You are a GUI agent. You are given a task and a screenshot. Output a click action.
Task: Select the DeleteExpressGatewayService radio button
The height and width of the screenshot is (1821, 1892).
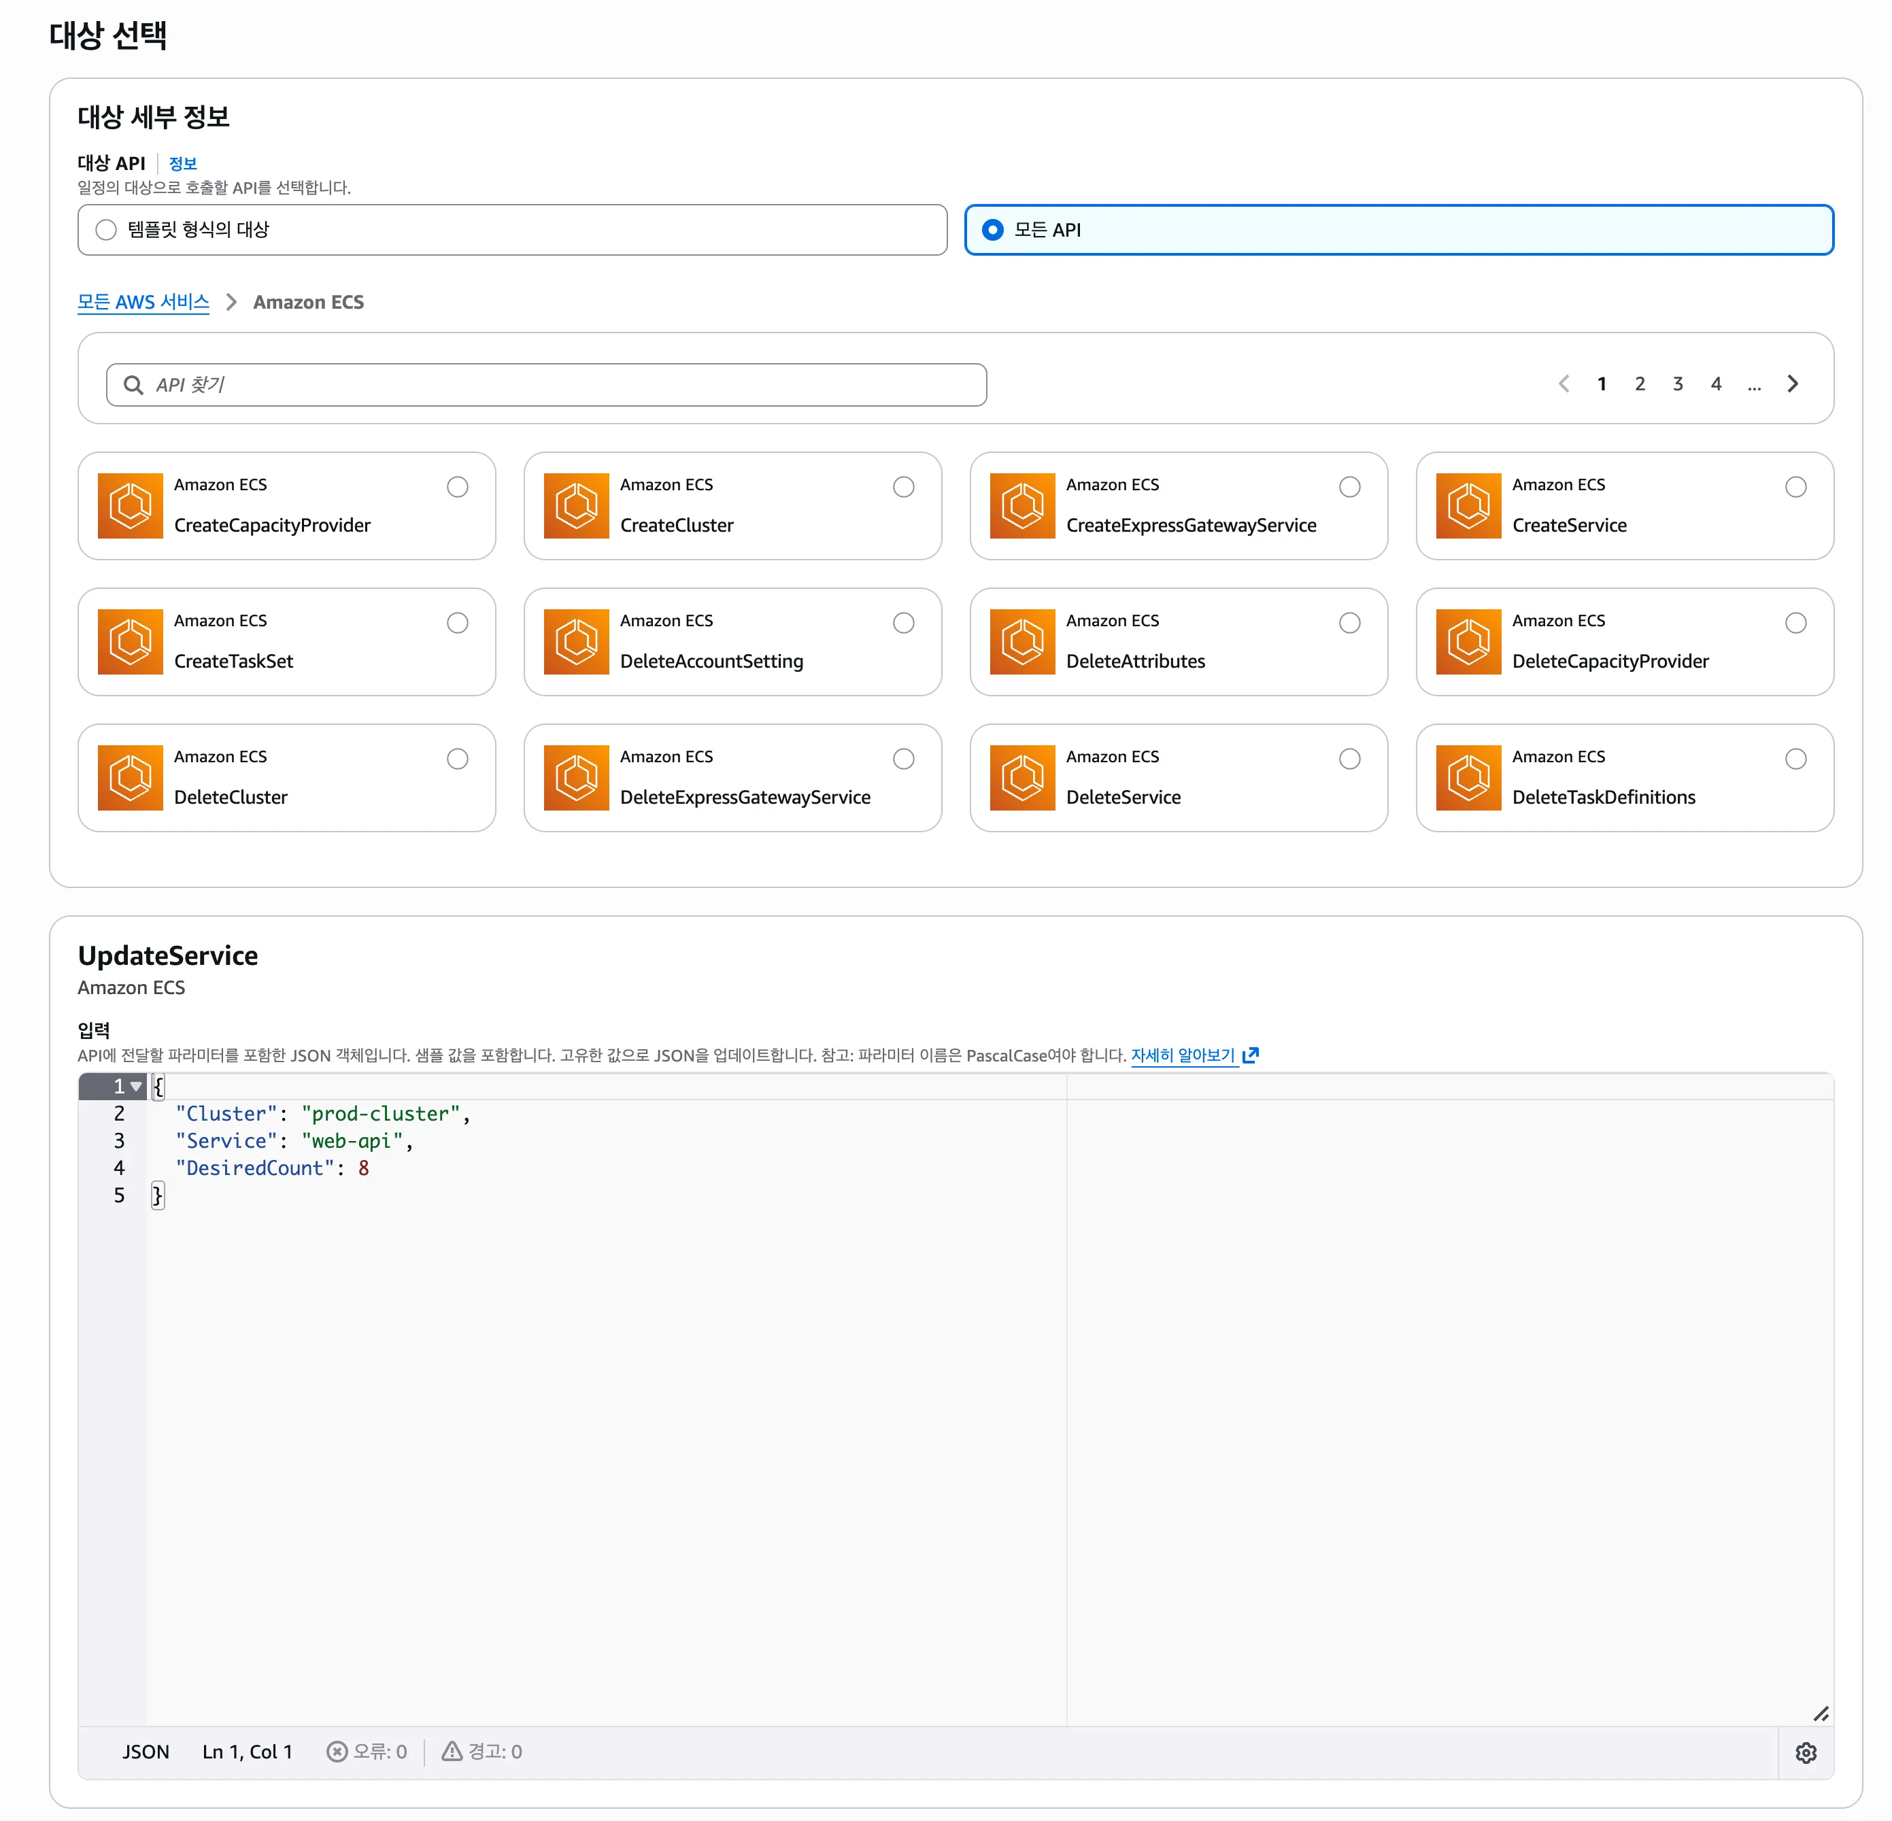(x=904, y=758)
